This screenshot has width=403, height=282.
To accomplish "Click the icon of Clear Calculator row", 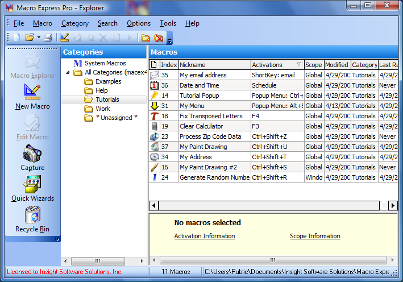I will (155, 126).
